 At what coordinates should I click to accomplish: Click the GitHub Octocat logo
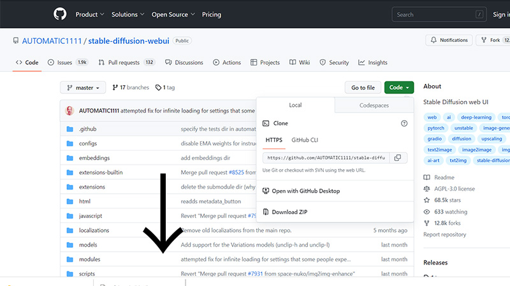coord(60,14)
